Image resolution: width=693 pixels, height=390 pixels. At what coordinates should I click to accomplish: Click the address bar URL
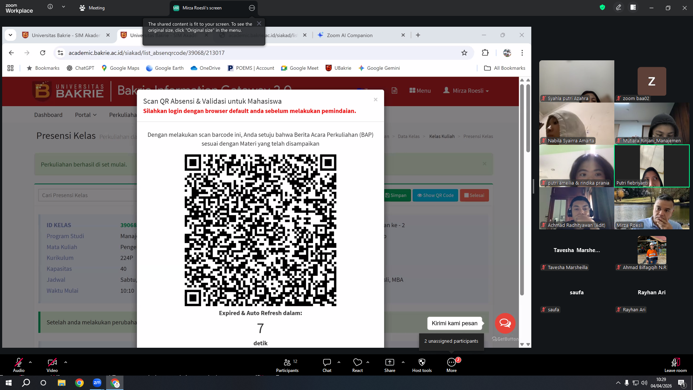click(x=147, y=53)
